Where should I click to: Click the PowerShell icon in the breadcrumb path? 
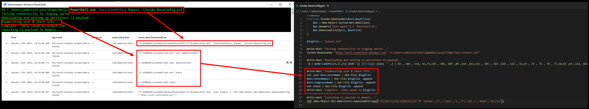pos(347,11)
